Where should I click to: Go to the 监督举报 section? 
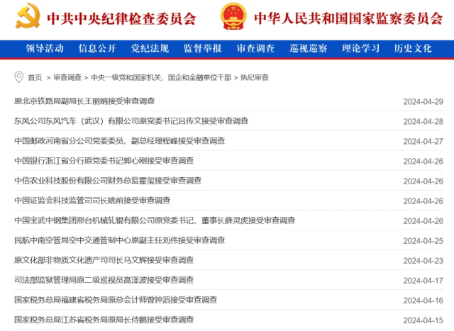click(x=202, y=49)
